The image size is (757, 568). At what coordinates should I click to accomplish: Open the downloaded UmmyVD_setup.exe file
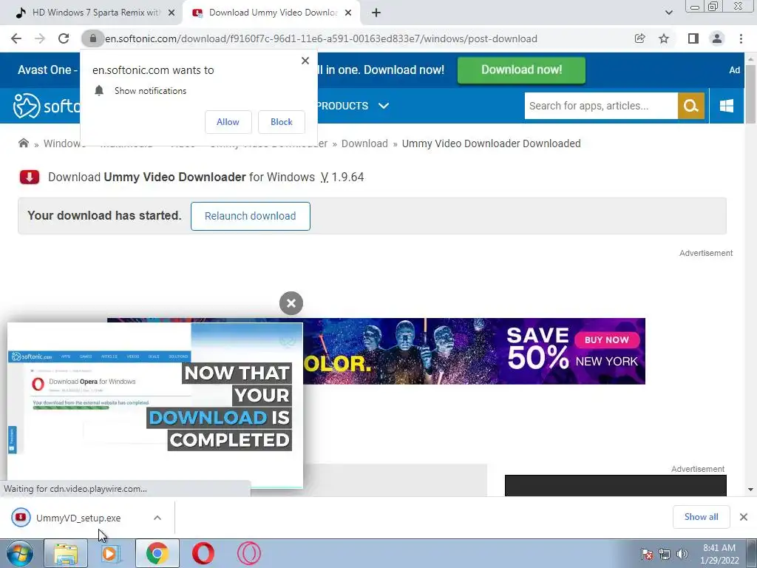78,518
